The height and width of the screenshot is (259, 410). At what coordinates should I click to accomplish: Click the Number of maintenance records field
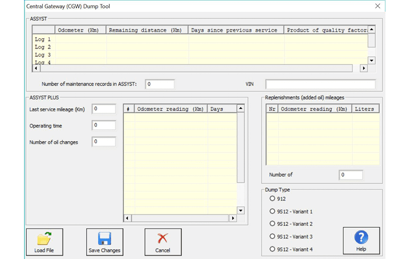(159, 84)
